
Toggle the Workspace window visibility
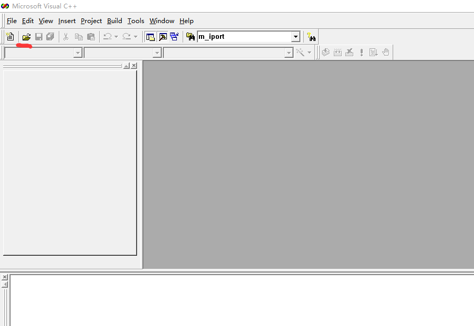pyautogui.click(x=150, y=36)
